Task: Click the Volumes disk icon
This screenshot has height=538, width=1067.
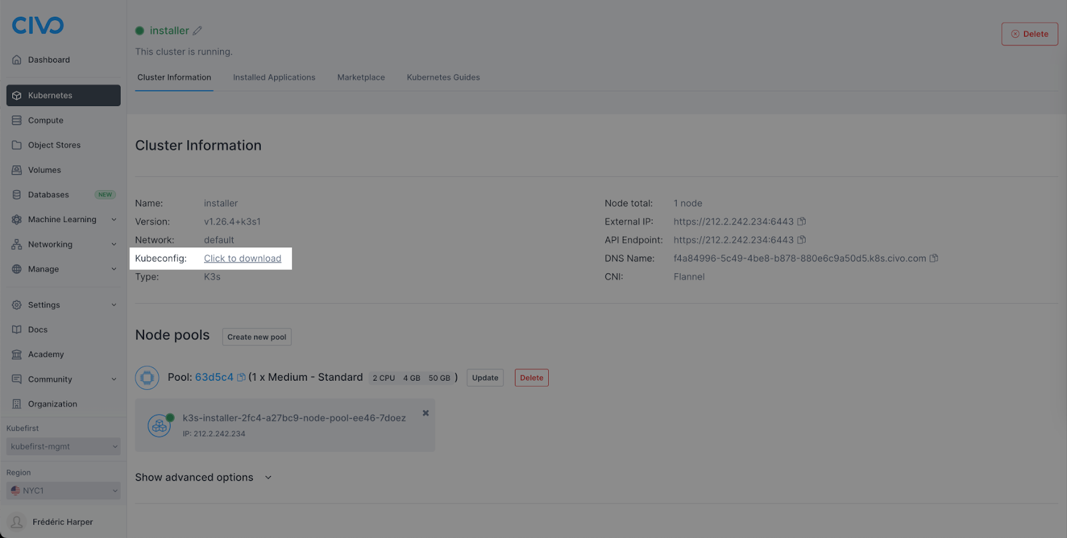Action: [17, 170]
